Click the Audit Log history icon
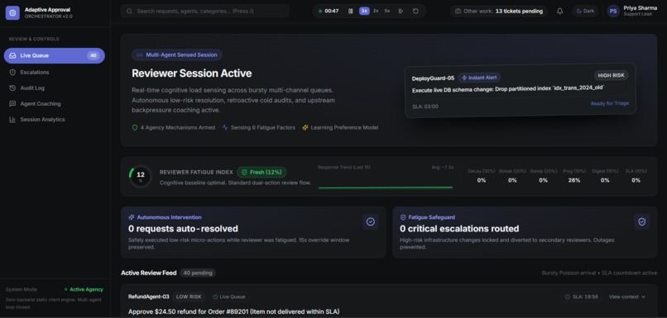This screenshot has width=667, height=318. tap(12, 88)
